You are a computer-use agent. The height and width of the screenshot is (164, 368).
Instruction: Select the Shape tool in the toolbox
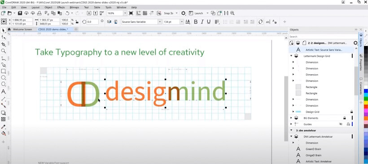click(3, 37)
